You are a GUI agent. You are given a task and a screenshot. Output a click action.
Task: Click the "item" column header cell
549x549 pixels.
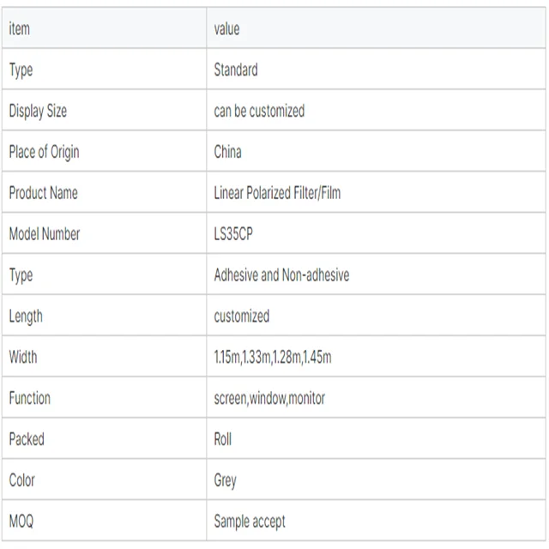(x=20, y=29)
